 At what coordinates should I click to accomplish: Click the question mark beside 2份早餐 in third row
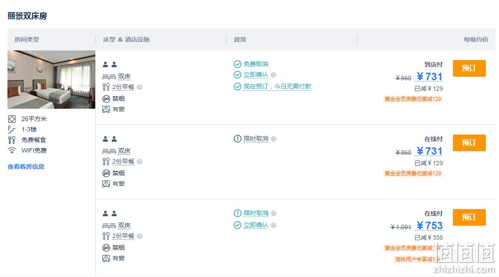coord(140,236)
